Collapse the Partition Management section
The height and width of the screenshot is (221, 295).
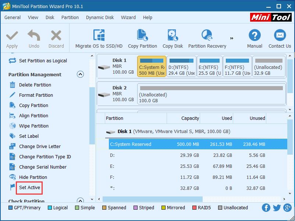(81, 74)
